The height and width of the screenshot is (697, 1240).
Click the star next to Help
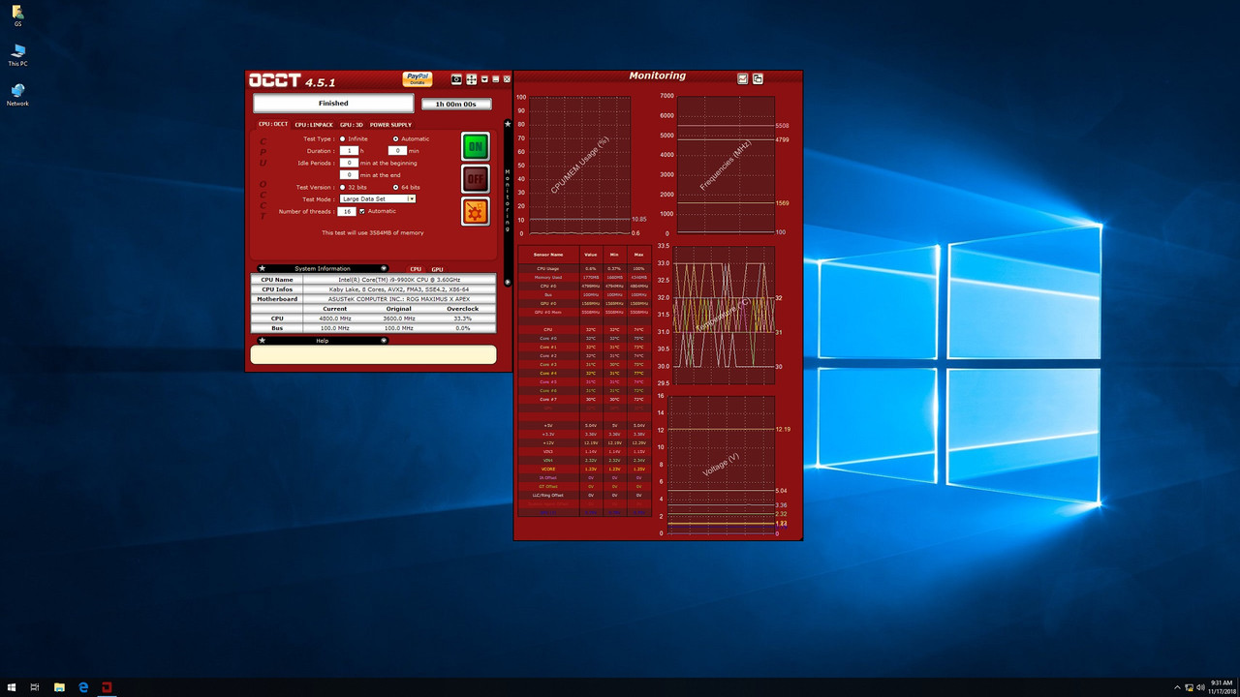(x=262, y=341)
